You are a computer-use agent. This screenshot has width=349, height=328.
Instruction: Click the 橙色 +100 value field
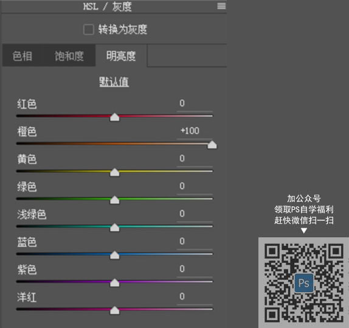[x=195, y=132]
